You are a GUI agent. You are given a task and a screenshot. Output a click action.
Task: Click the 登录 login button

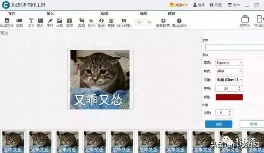click(199, 5)
